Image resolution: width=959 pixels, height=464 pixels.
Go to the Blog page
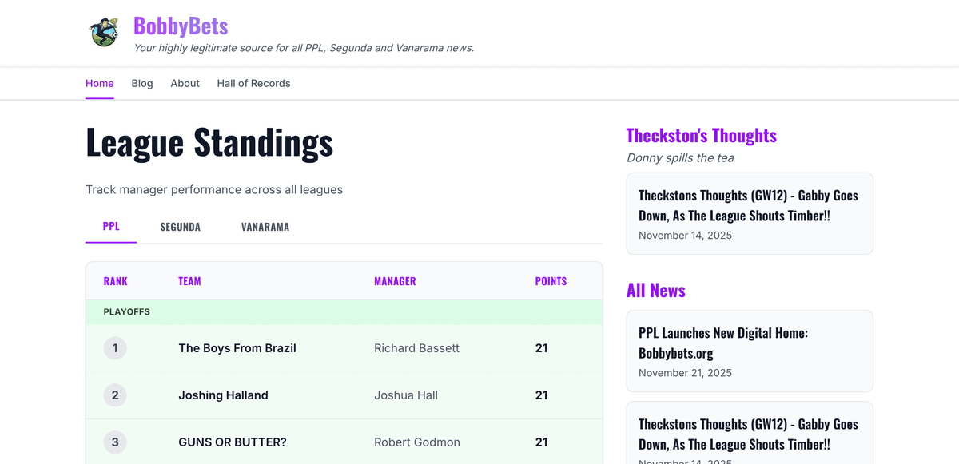click(142, 83)
